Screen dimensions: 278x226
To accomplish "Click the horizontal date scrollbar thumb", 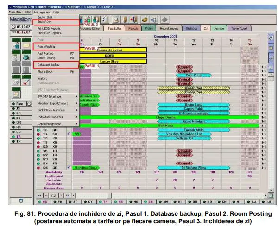I will (109, 195).
